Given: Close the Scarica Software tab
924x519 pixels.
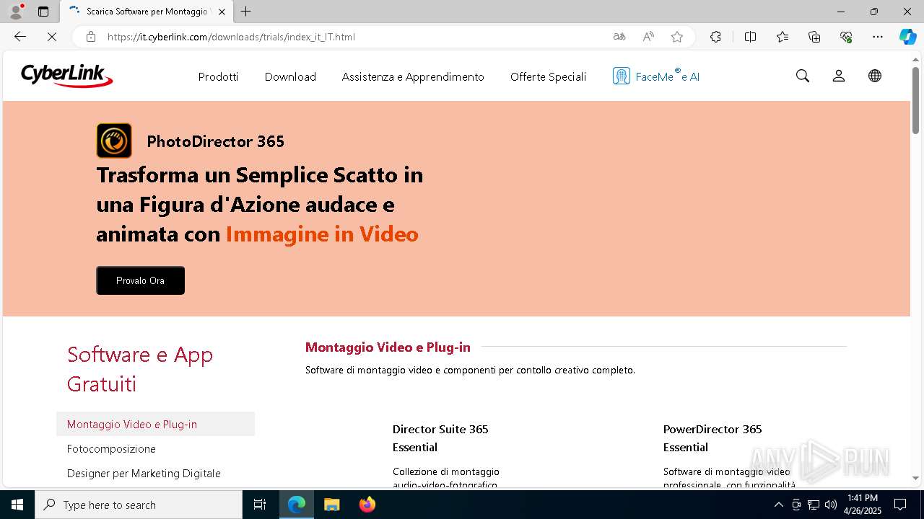Looking at the screenshot, I should [x=222, y=12].
